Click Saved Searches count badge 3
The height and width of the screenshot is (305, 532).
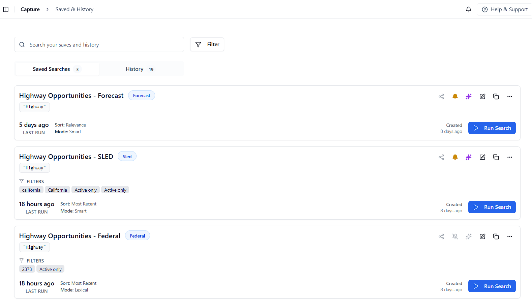[77, 70]
